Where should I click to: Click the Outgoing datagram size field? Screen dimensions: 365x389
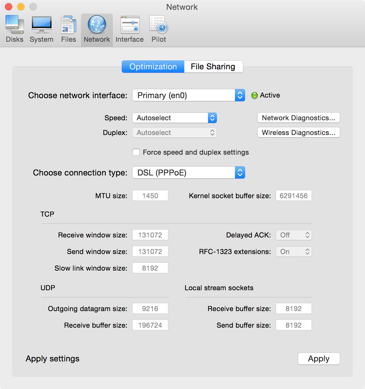tap(150, 309)
